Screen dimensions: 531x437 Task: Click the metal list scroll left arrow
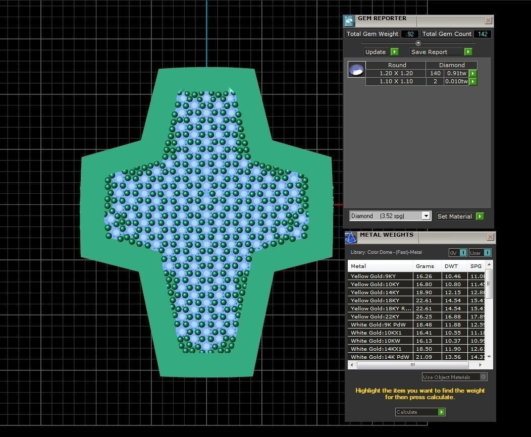coord(352,365)
